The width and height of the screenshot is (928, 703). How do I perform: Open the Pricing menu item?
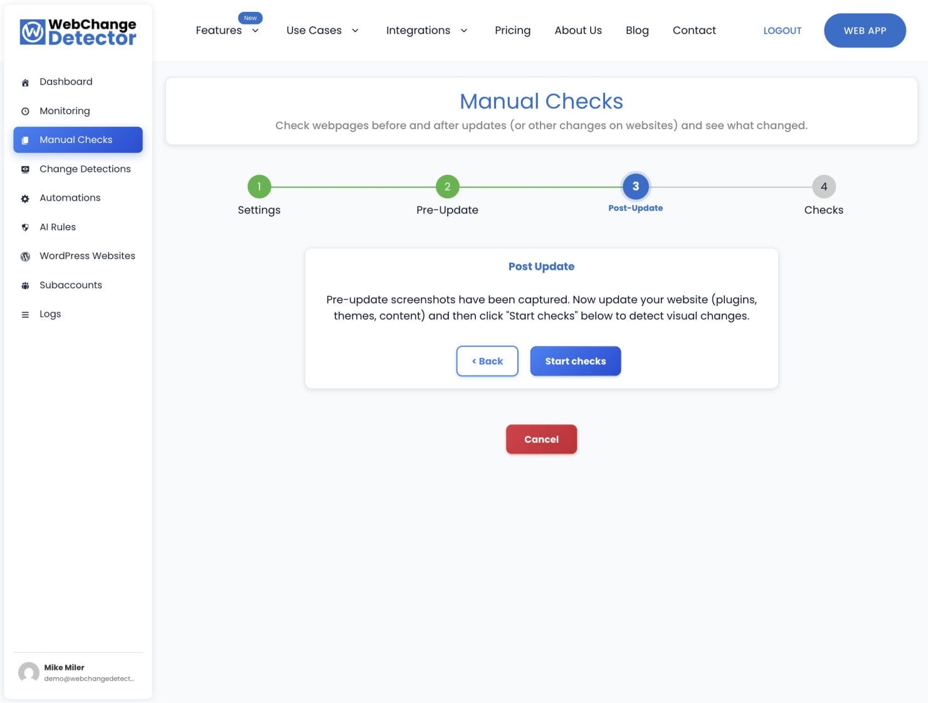(x=512, y=30)
